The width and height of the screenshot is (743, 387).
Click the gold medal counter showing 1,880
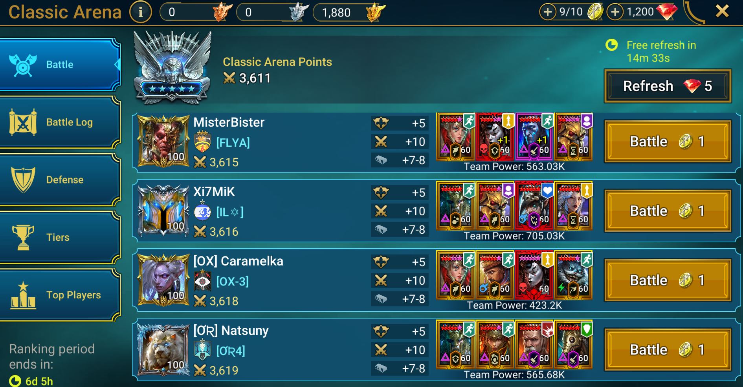coord(349,12)
